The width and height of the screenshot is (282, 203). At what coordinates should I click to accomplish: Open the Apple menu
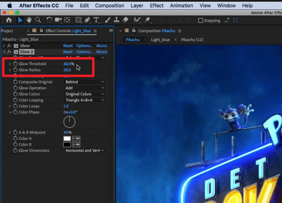[x=10, y=6]
